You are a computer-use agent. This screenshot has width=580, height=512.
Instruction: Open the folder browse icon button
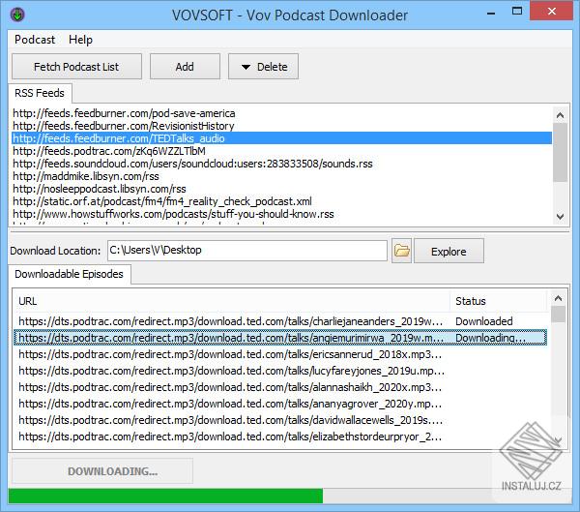(x=401, y=251)
